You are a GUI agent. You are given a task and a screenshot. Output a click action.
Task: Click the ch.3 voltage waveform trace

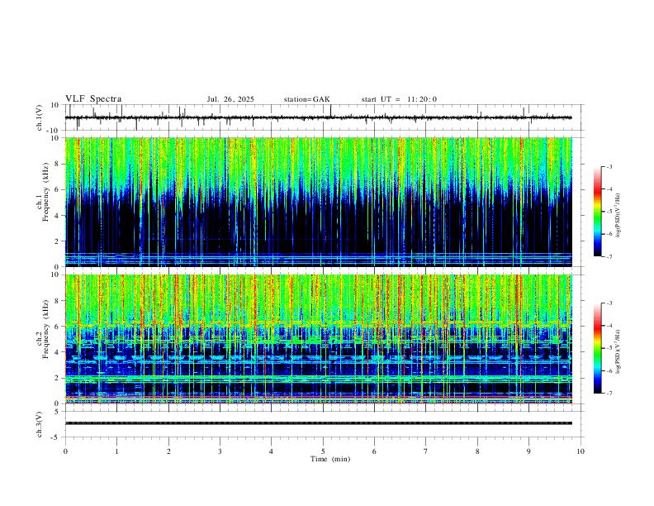319,423
